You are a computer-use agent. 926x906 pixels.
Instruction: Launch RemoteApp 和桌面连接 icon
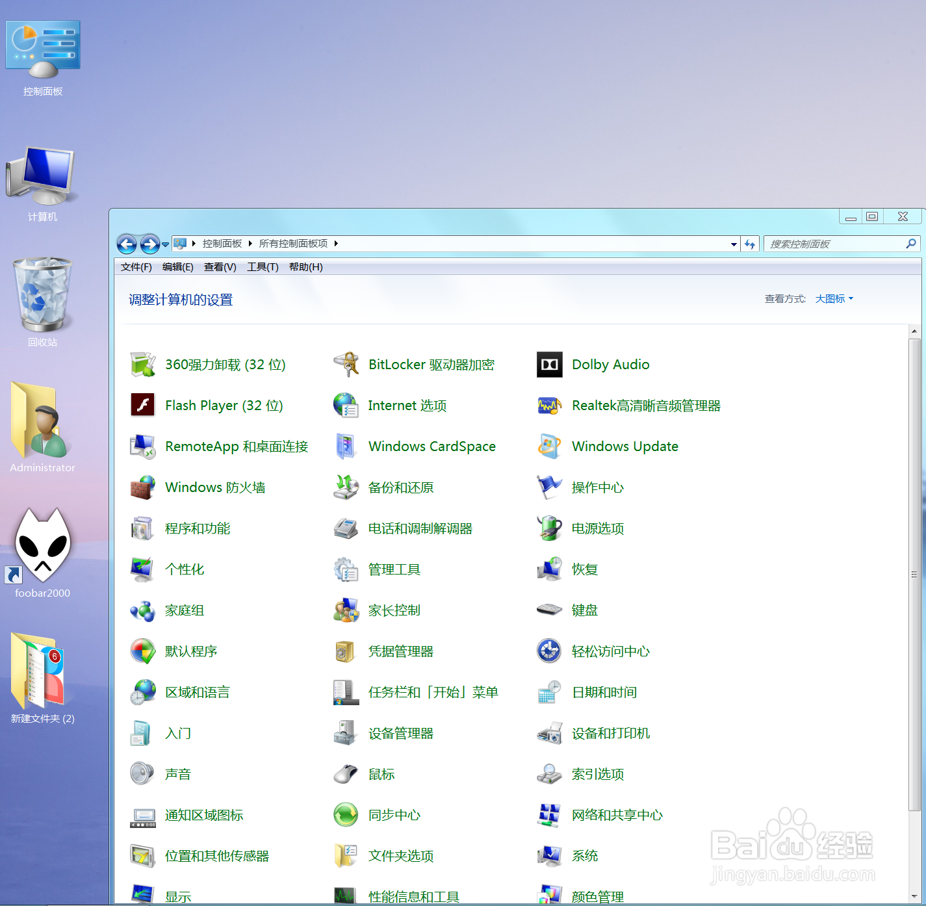[143, 447]
